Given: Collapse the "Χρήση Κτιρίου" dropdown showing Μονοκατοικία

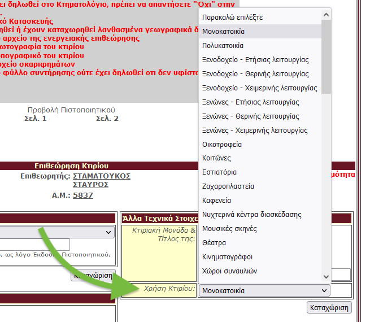Looking at the screenshot, I should pos(265,290).
